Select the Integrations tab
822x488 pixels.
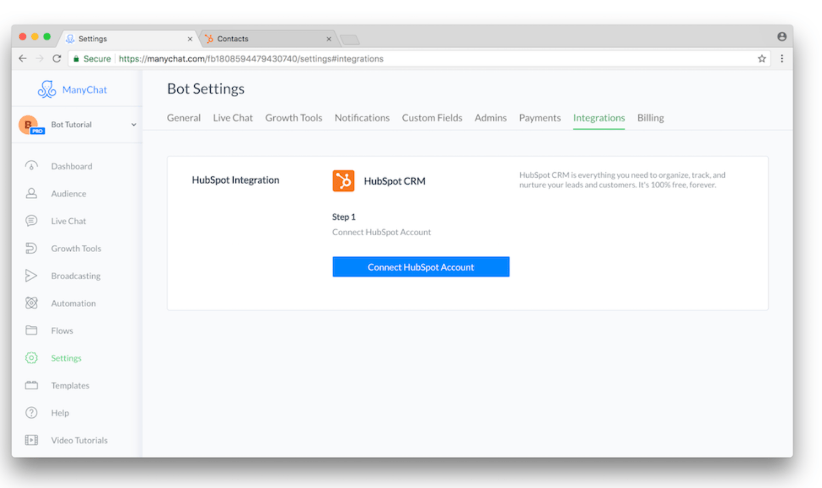click(599, 118)
